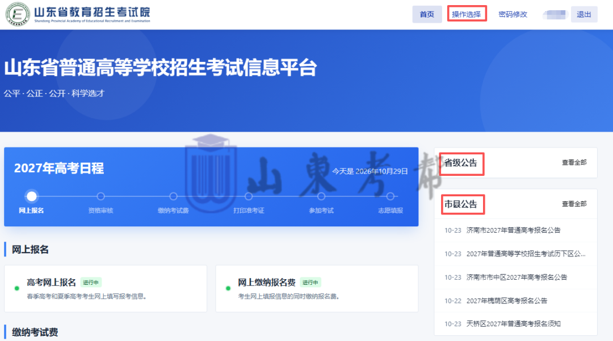
Task: Click the 进行中 badge beside 网上缴纳报名费
Action: (x=310, y=283)
